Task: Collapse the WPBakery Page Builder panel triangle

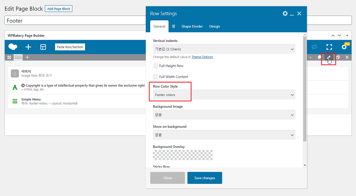Action: [347, 35]
